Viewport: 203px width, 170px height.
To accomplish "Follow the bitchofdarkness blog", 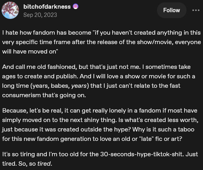I will tap(172, 10).
